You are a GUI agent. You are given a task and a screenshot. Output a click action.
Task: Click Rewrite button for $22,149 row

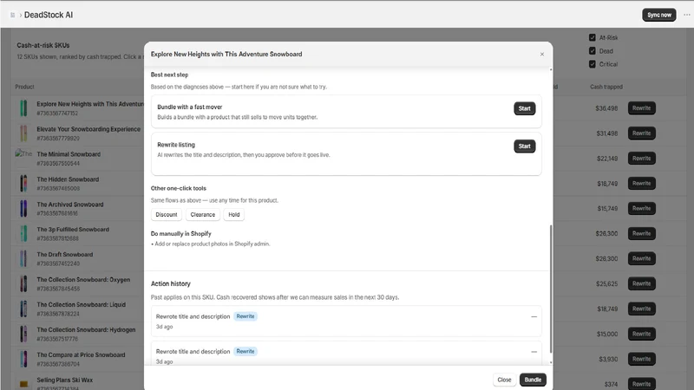641,159
